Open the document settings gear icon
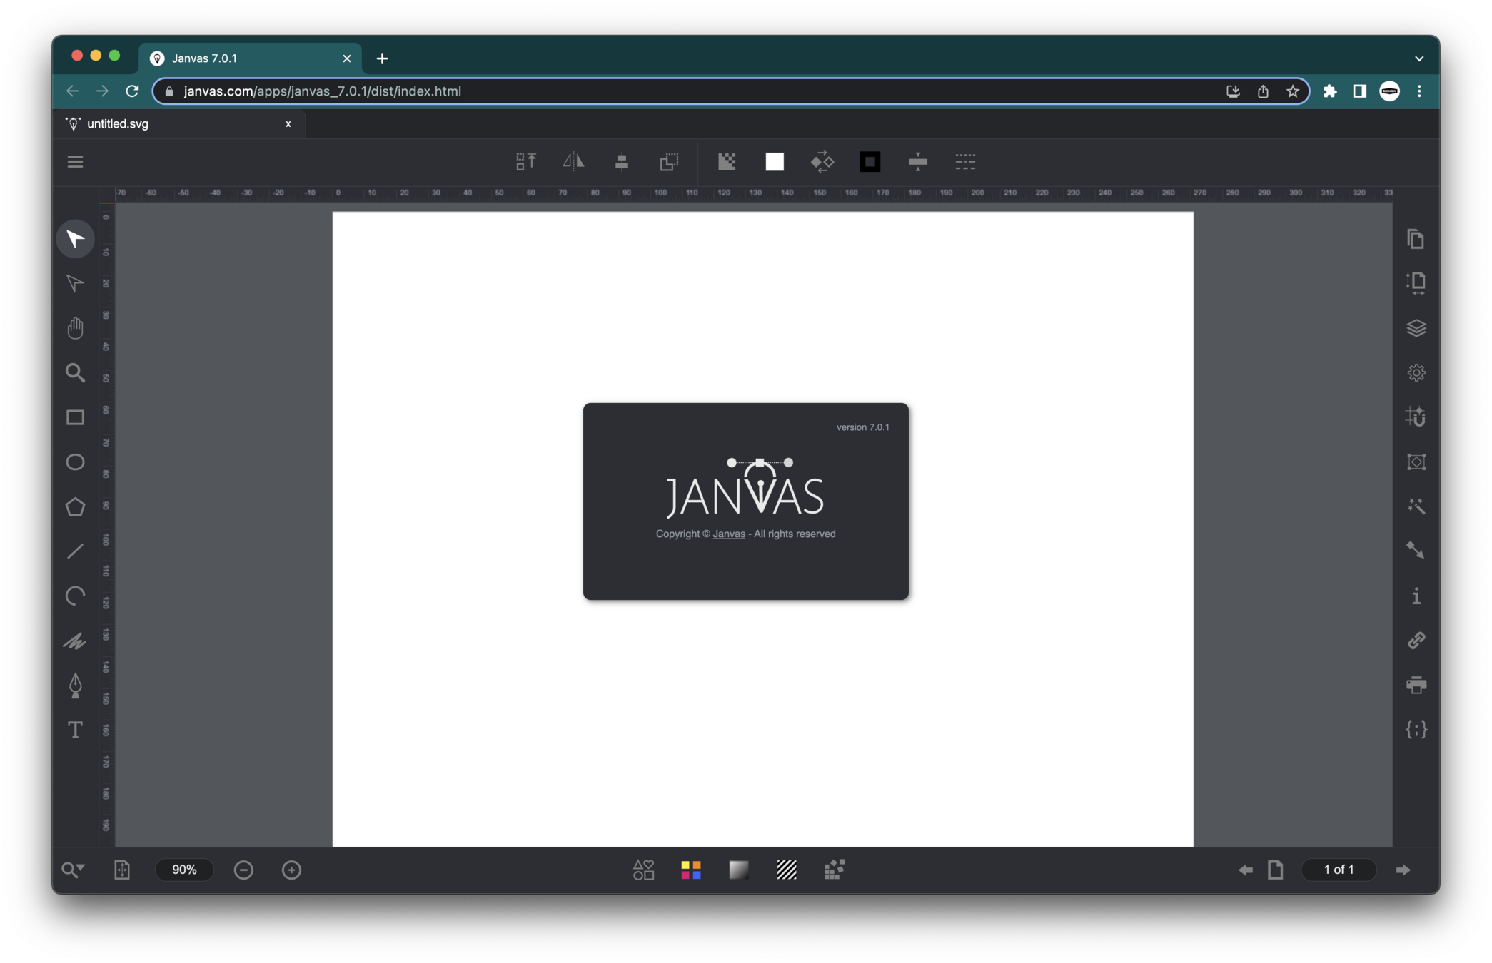1492x963 pixels. pos(1416,373)
